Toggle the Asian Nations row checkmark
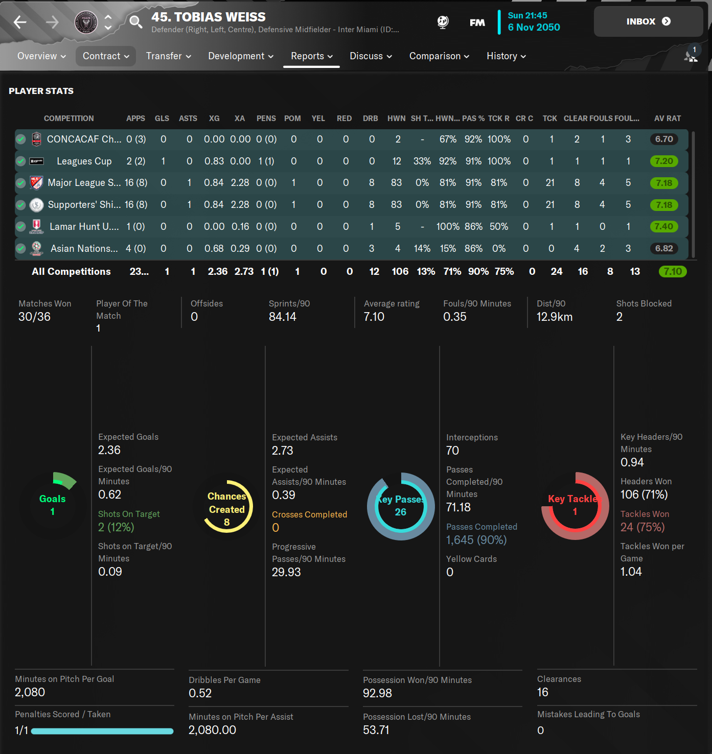The image size is (712, 754). point(21,249)
